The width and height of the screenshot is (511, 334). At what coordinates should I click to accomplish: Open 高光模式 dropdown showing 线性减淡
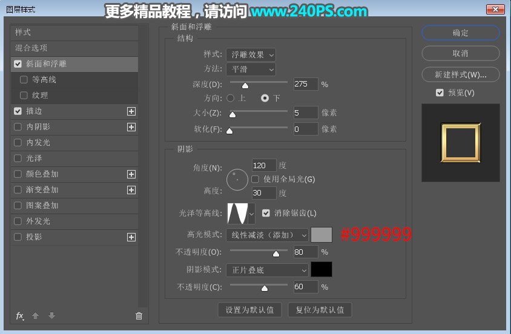(267, 235)
